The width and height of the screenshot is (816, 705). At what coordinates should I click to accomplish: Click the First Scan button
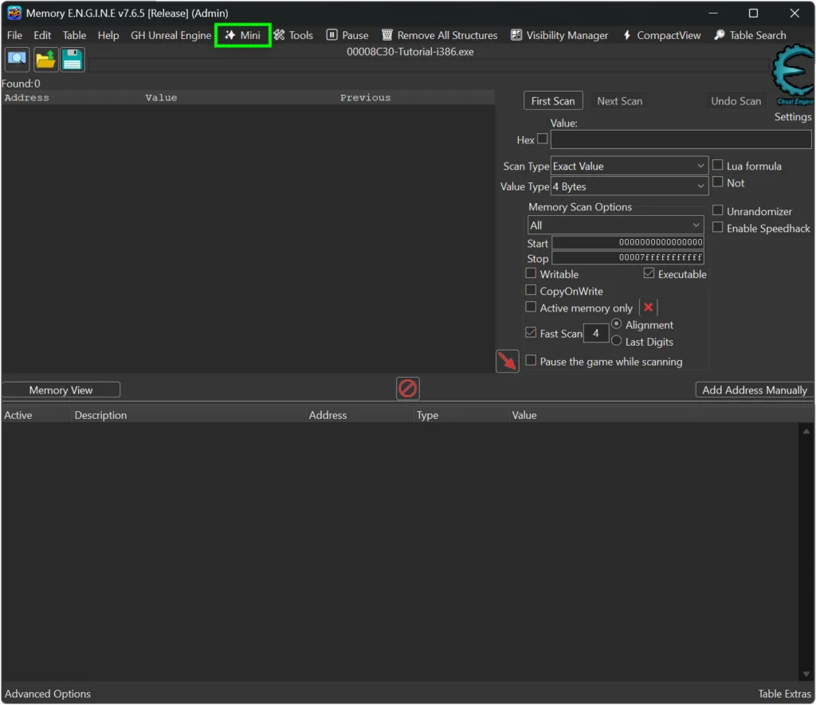point(553,101)
